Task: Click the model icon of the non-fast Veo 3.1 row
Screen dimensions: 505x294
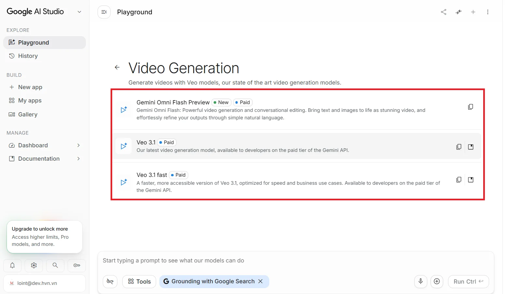Action: [x=124, y=146]
